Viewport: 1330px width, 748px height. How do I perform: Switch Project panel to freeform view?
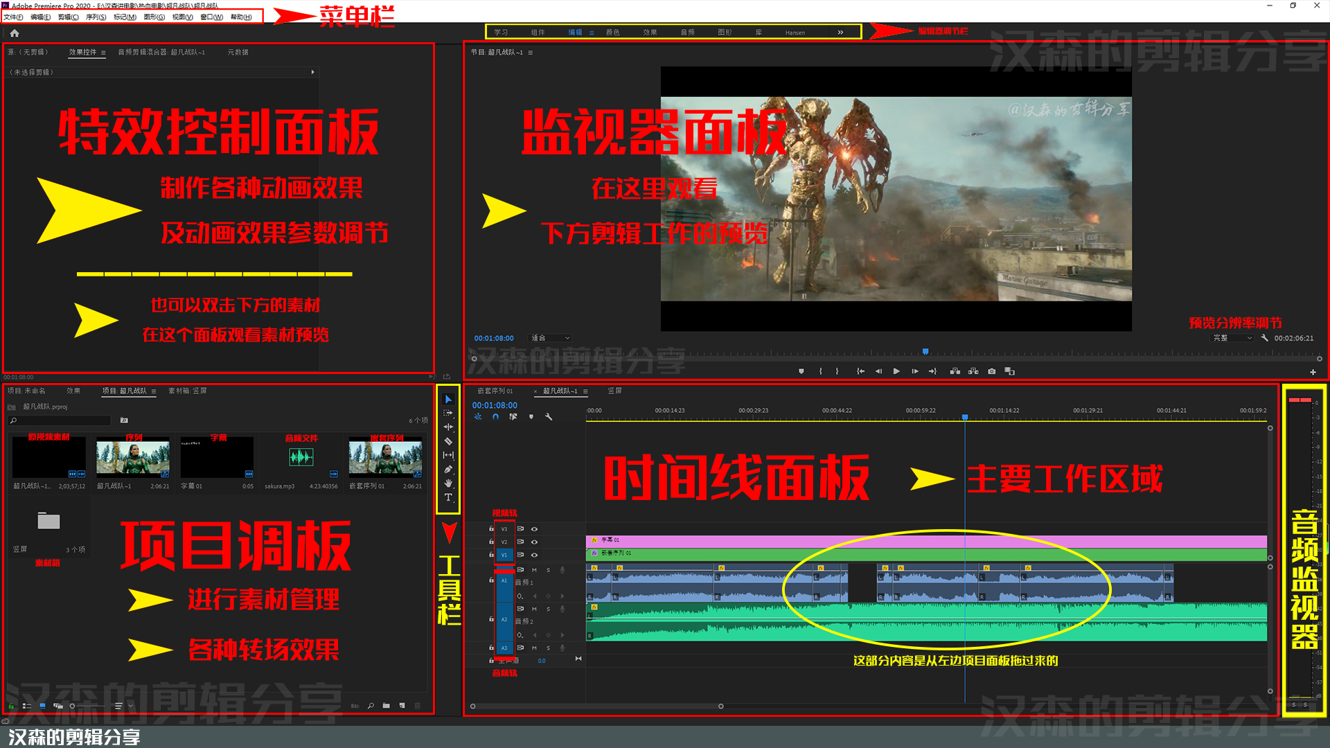click(58, 706)
